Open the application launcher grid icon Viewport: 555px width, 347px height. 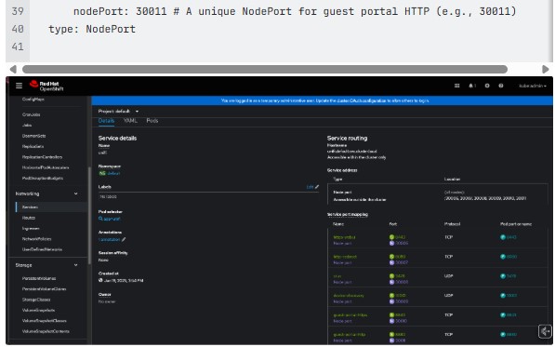point(457,86)
